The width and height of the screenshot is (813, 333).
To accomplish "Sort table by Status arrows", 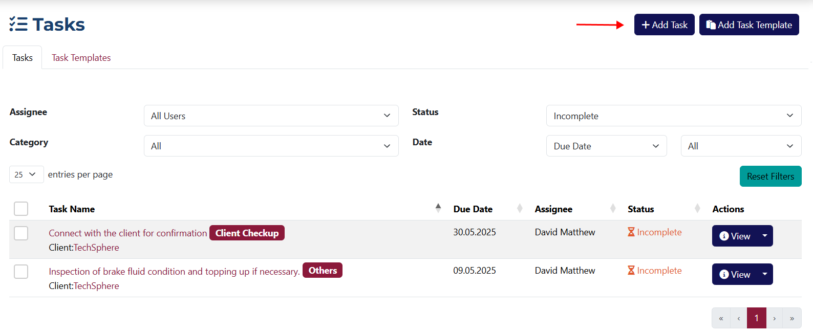I will tap(697, 208).
